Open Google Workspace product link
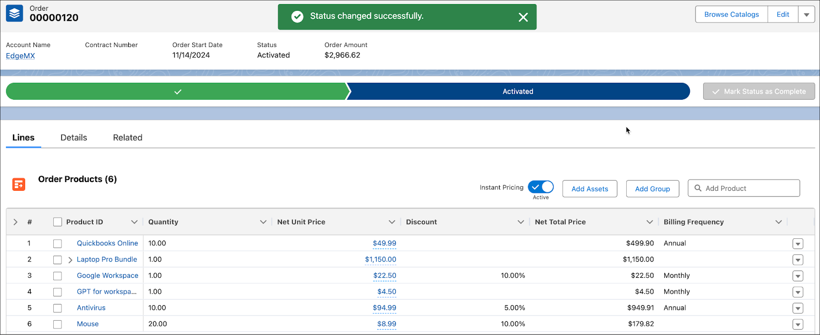Screen dimensions: 820x335 (108, 276)
